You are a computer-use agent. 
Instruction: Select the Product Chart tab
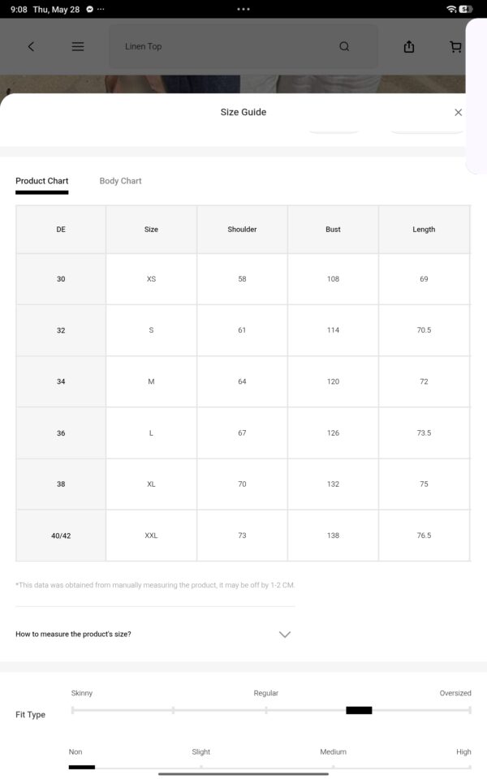click(x=41, y=181)
